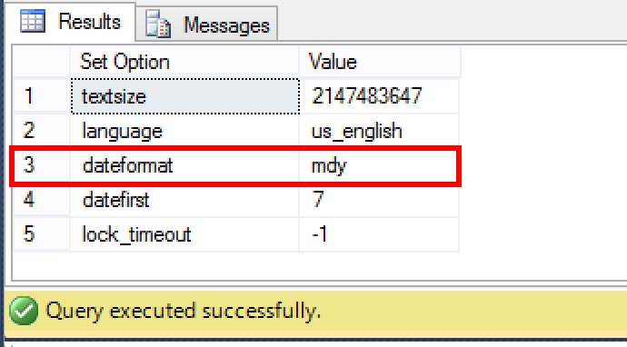Select the language cell
The image size is (627, 347).
(184, 131)
